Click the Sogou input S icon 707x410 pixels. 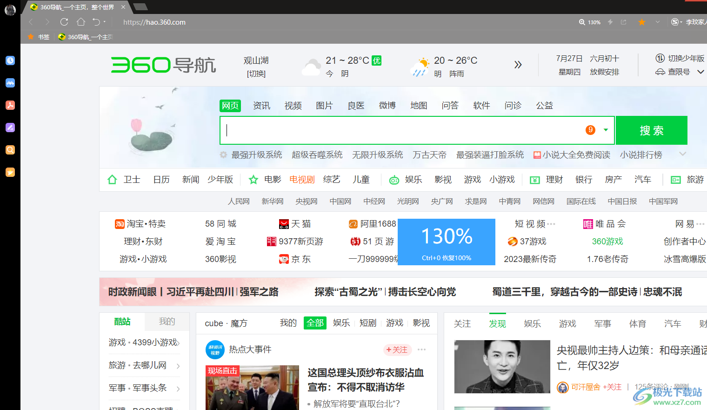coord(675,22)
